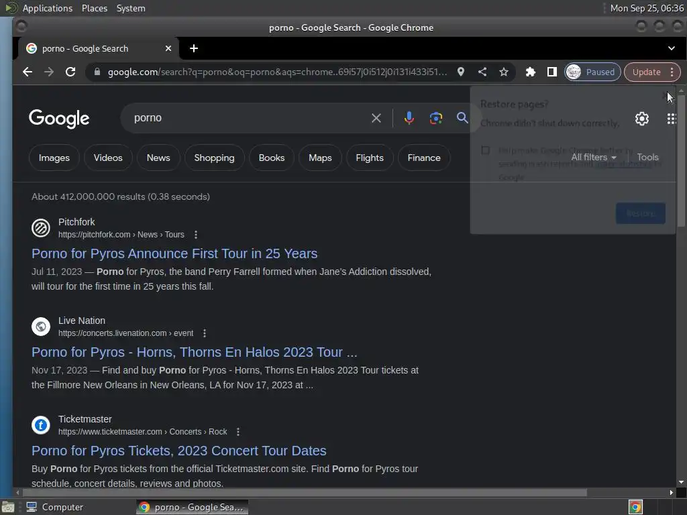Click the Restore button in popup
This screenshot has height=515, width=687.
[641, 213]
